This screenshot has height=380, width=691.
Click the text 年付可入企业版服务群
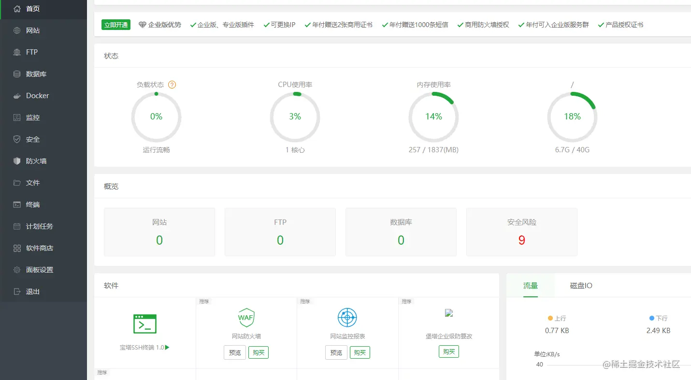557,25
